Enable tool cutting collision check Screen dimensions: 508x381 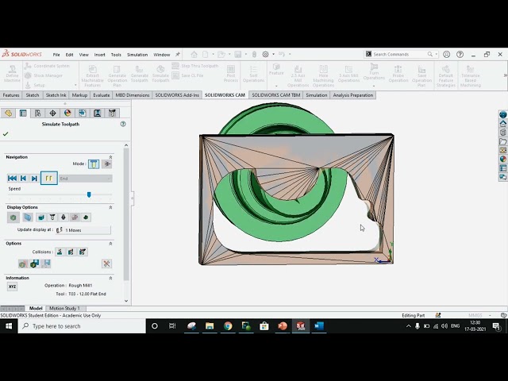click(x=60, y=252)
